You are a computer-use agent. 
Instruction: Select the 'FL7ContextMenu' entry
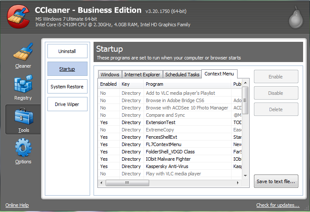[170, 144]
